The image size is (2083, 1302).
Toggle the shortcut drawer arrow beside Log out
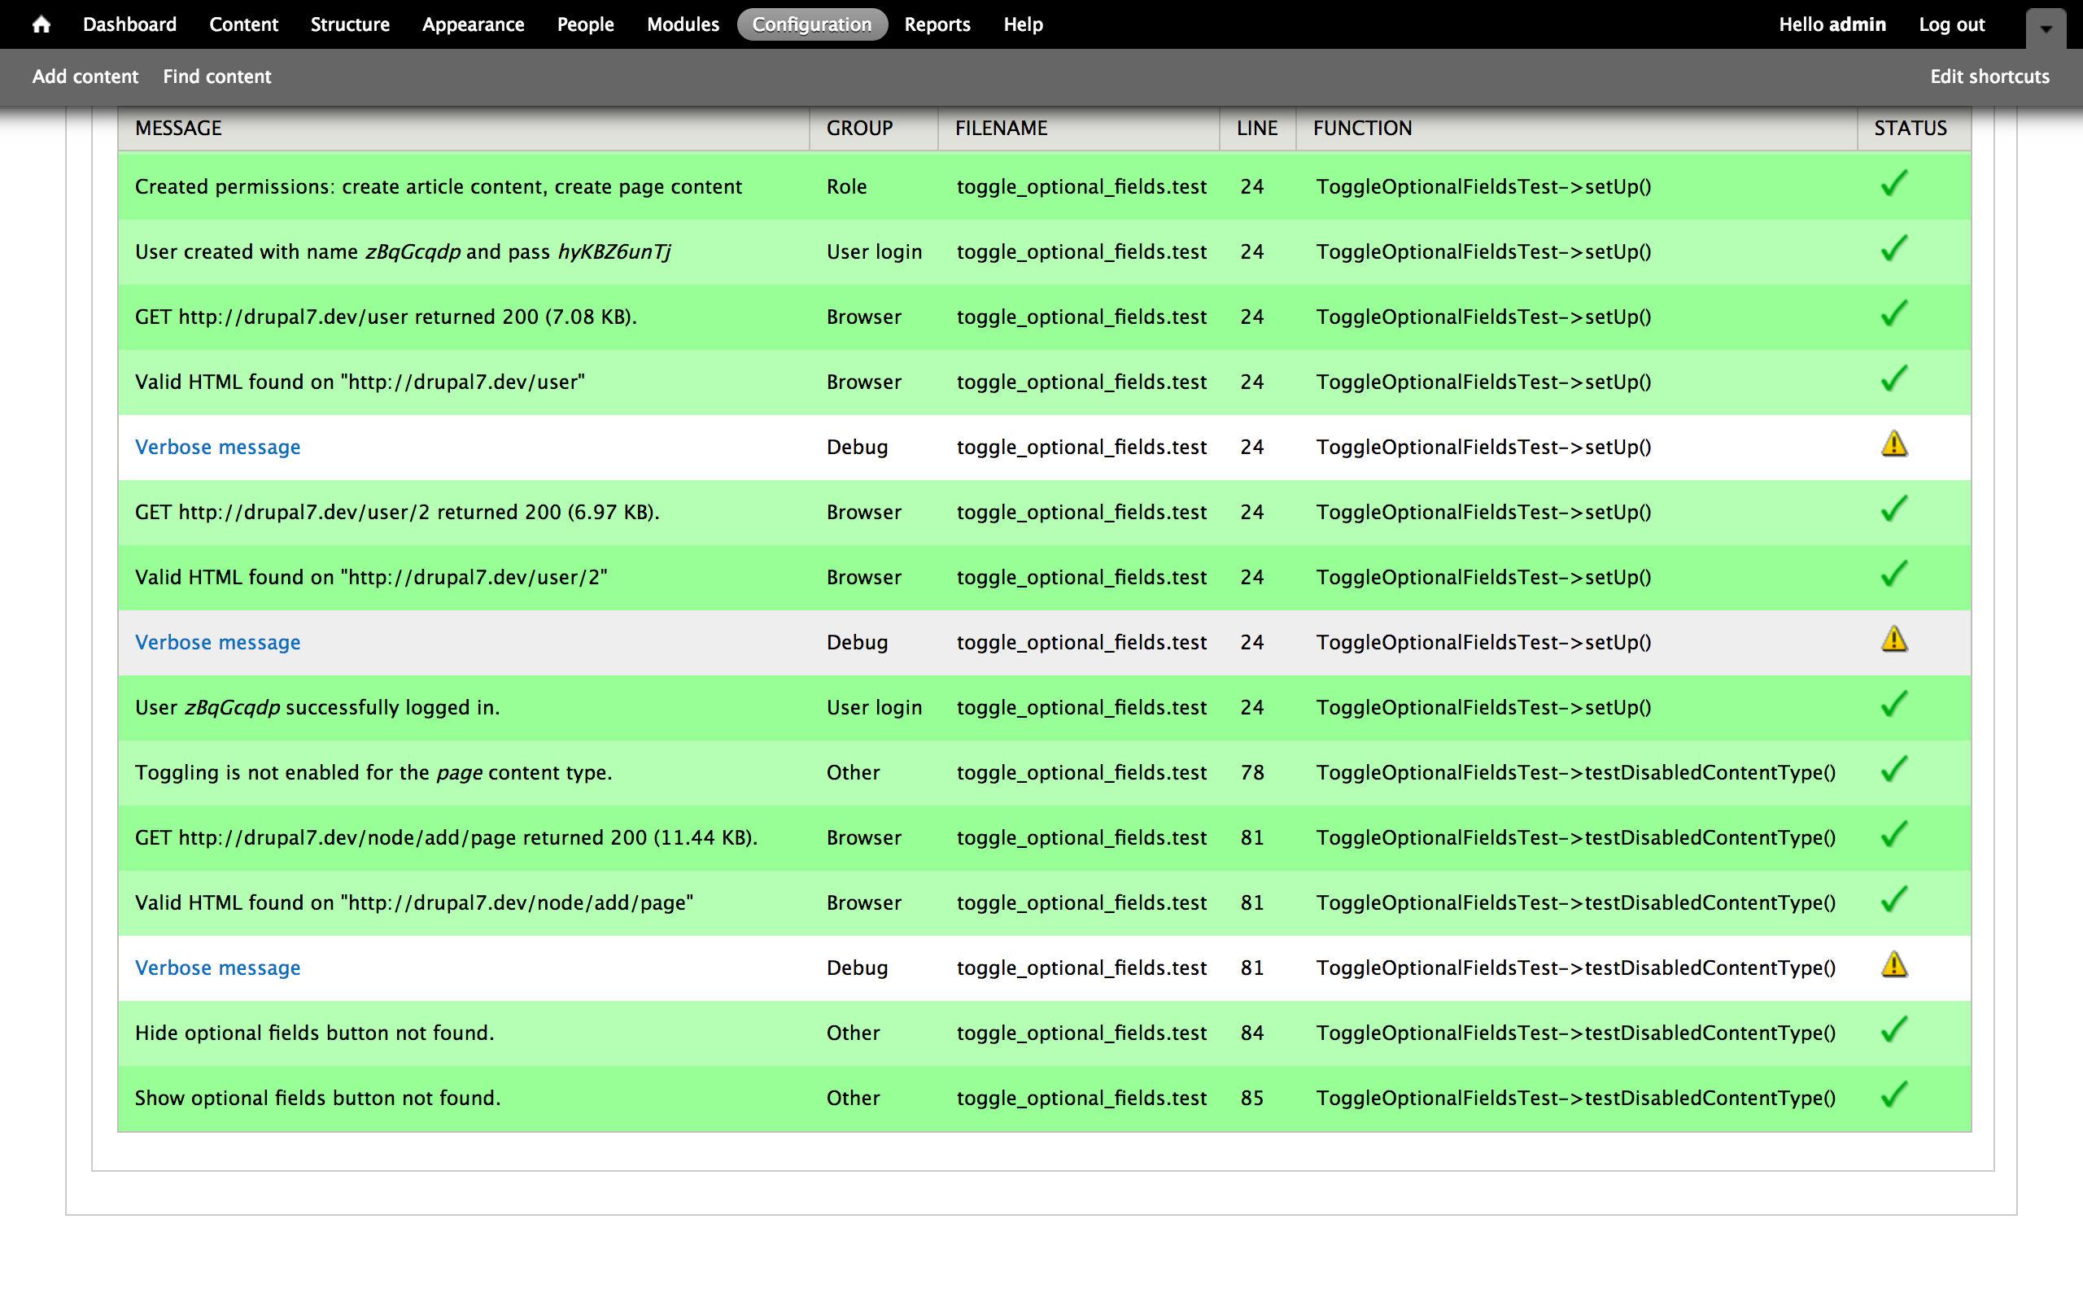[x=2046, y=28]
